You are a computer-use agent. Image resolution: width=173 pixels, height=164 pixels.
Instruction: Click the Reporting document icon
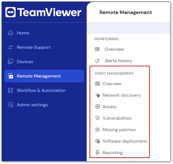coord(97,153)
